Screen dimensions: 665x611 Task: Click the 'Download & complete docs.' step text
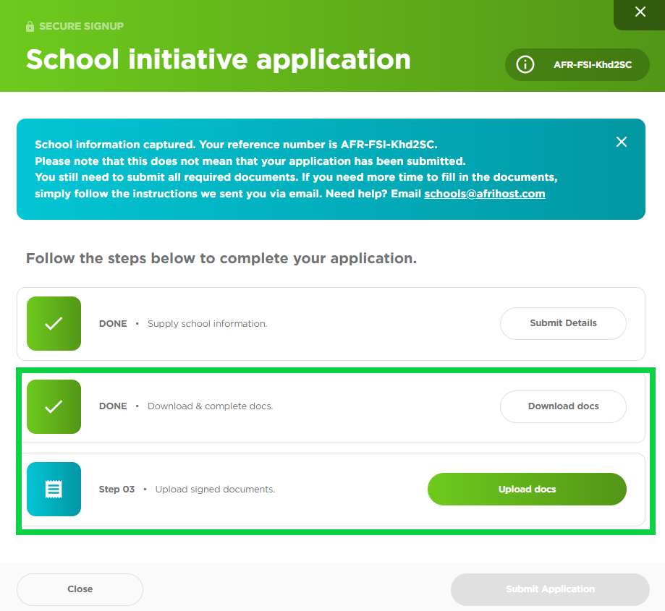coord(210,406)
